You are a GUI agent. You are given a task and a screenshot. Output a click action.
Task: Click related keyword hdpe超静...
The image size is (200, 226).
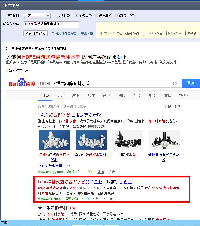[x=157, y=33]
